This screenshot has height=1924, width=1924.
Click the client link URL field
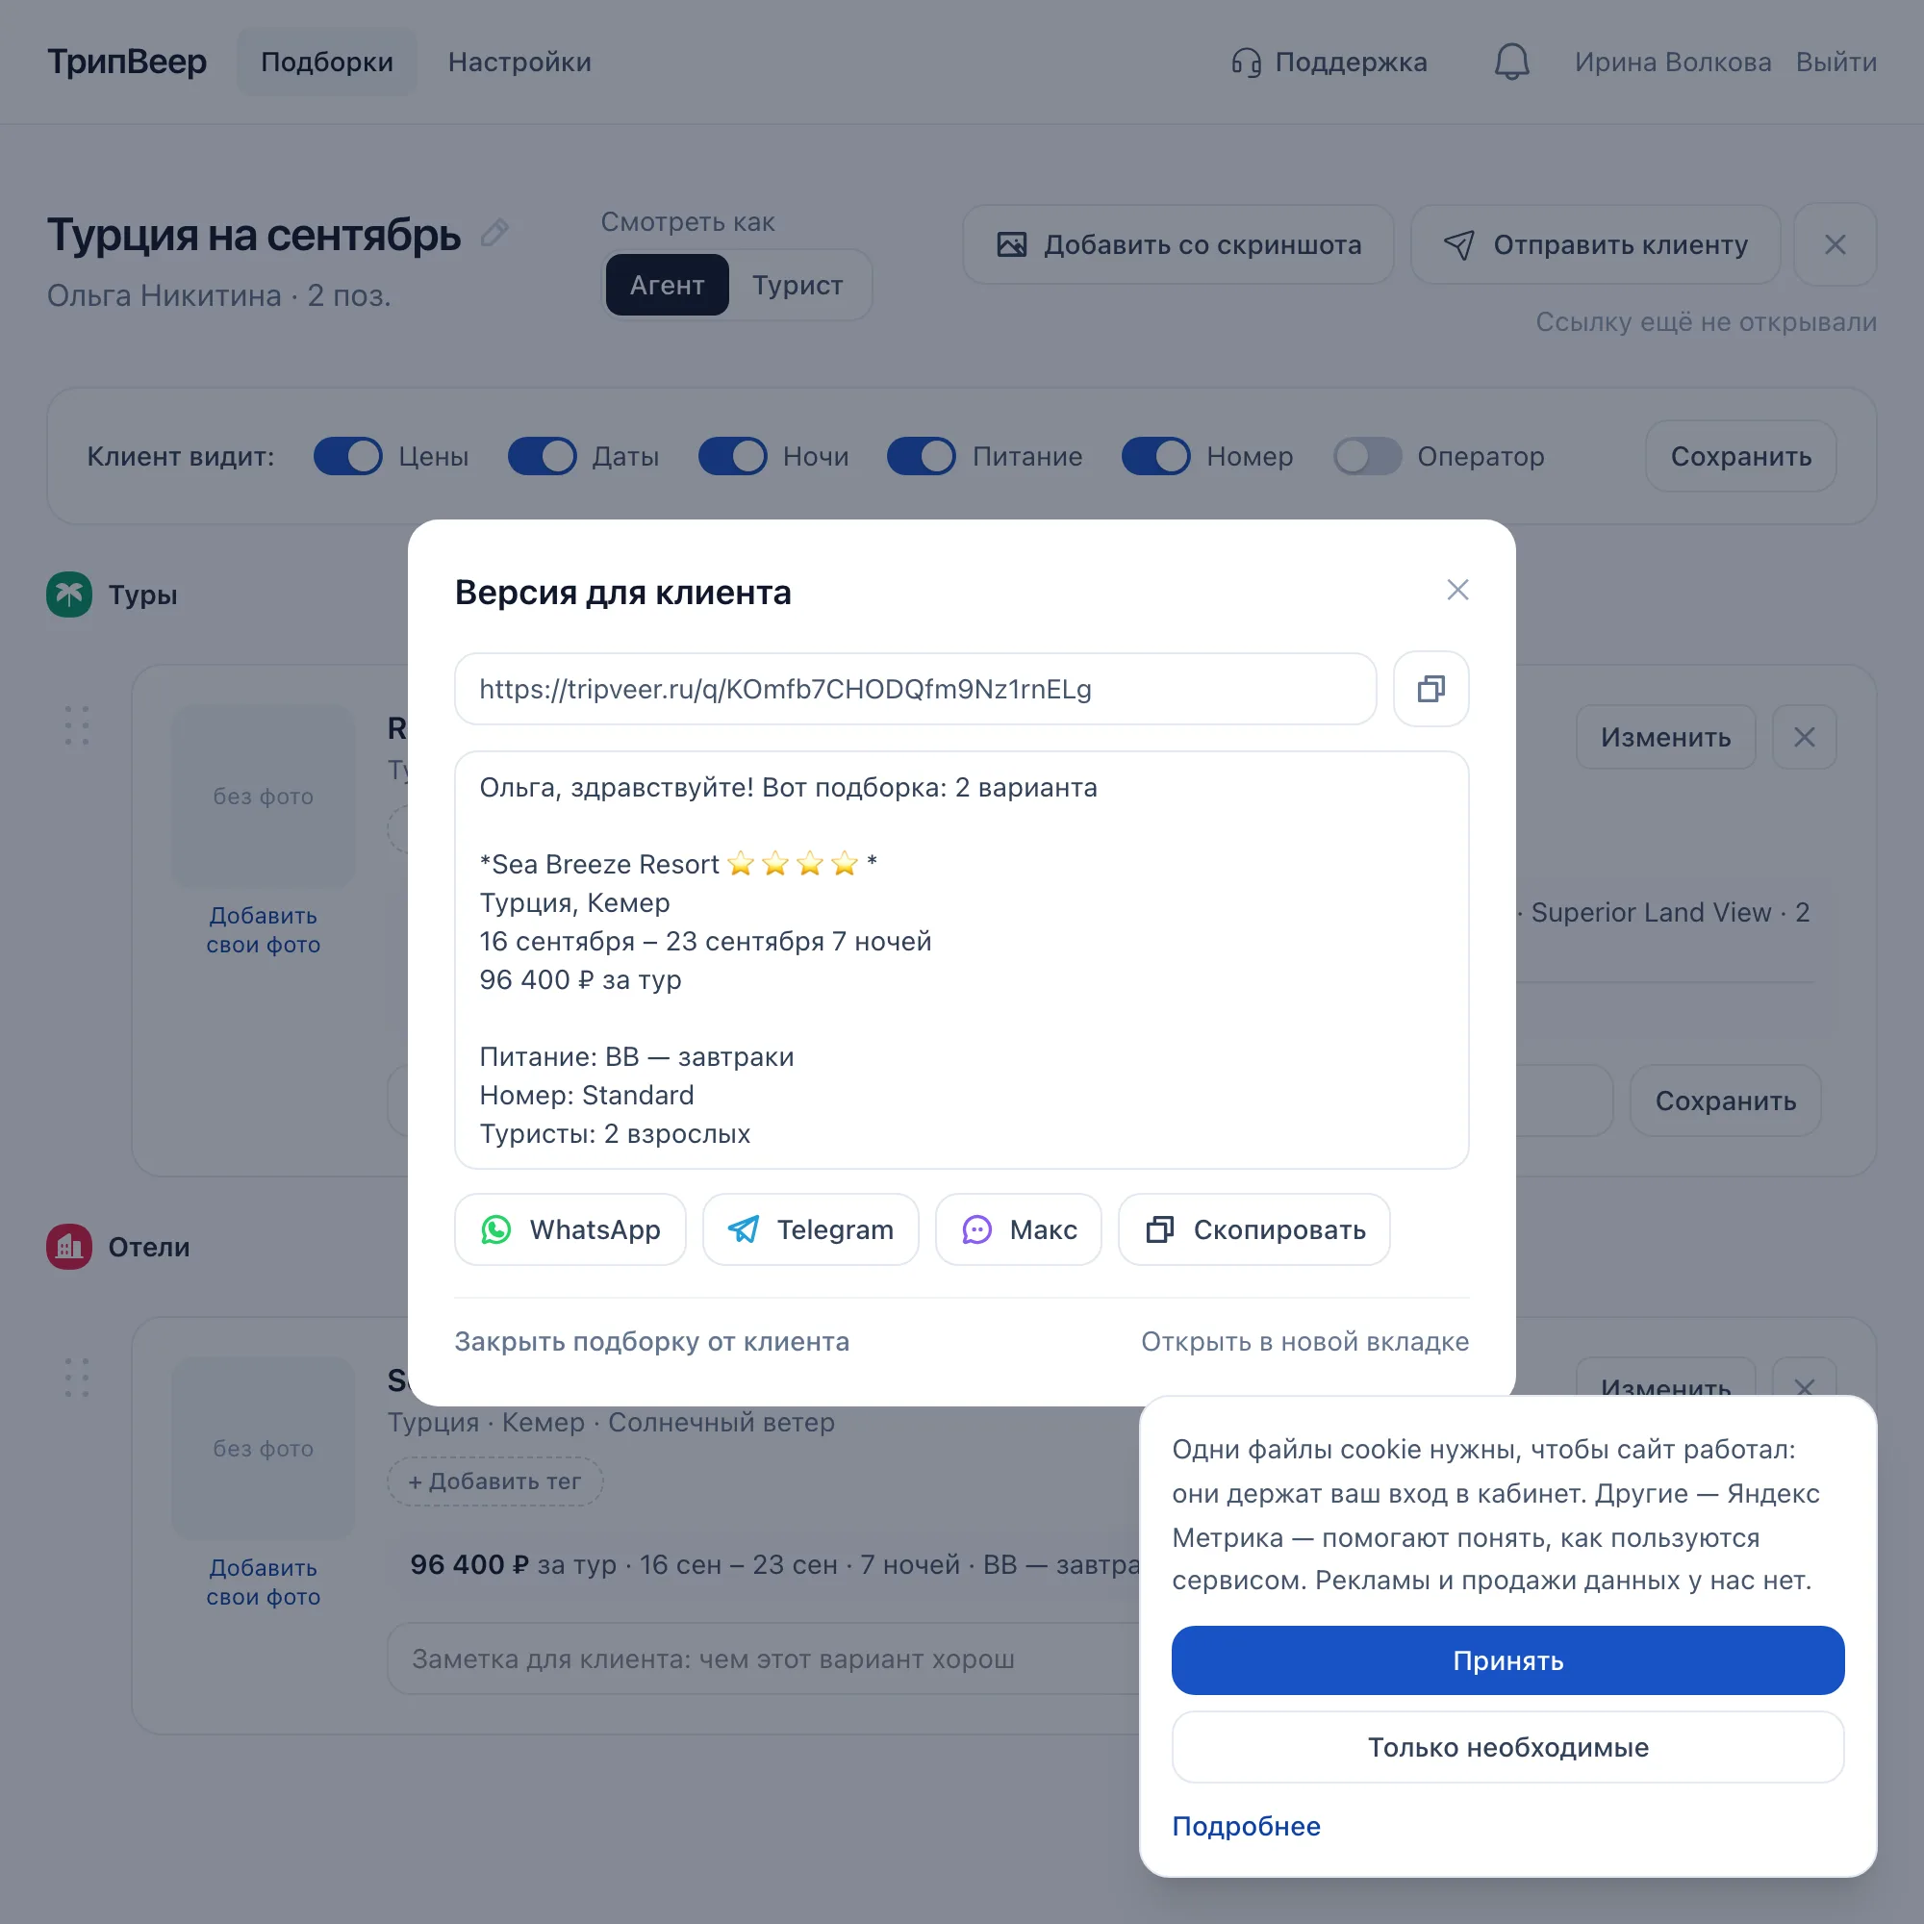pyautogui.click(x=915, y=688)
